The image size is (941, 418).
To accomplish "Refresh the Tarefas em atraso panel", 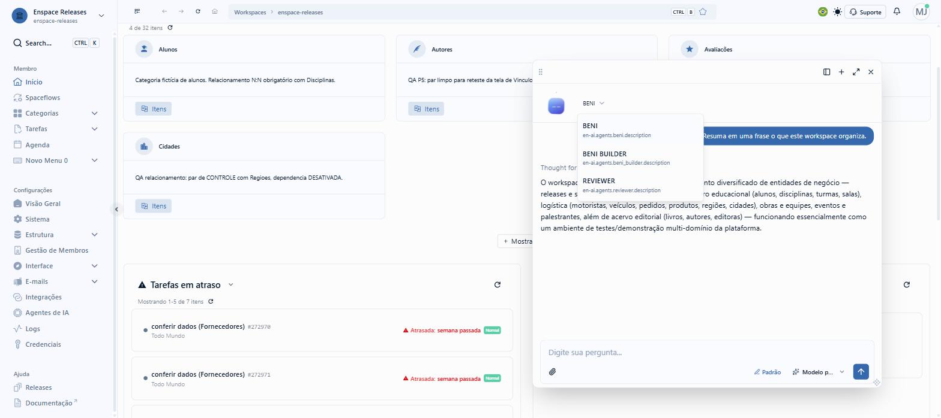I will (x=497, y=284).
